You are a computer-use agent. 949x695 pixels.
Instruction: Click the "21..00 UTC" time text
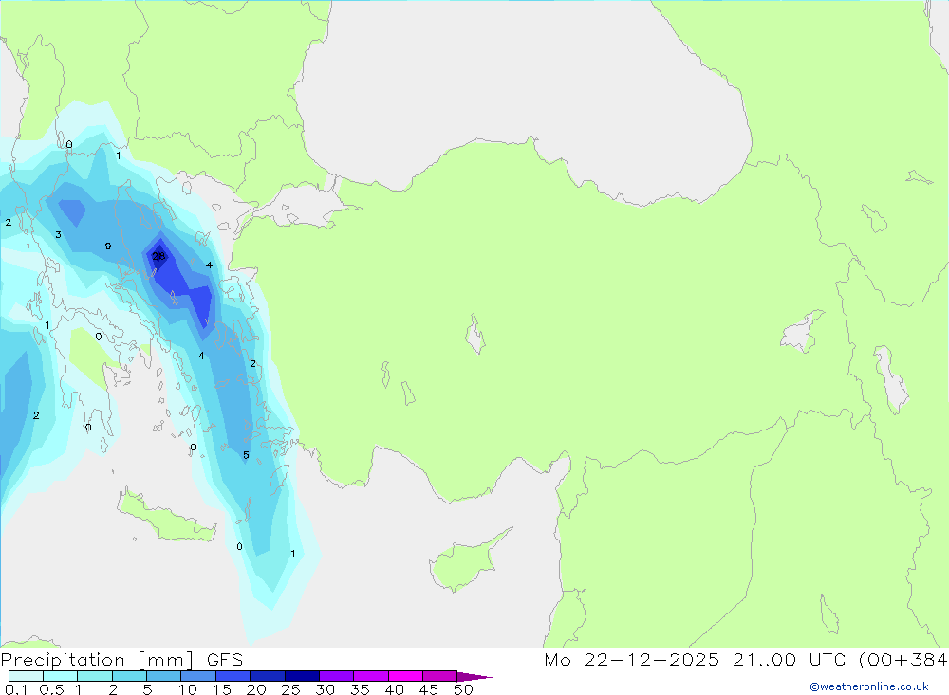tap(790, 660)
